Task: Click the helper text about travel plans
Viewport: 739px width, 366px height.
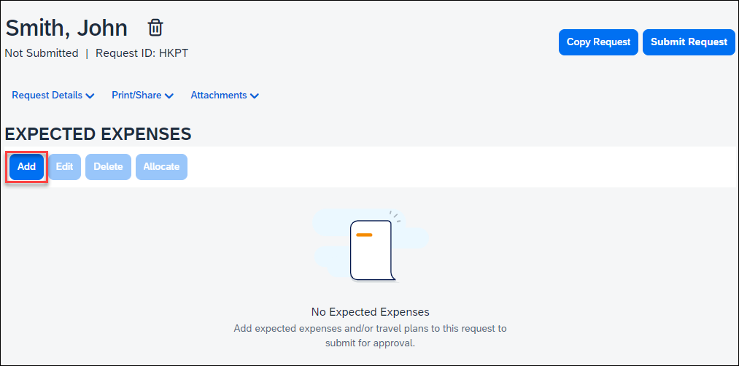Action: coord(370,335)
